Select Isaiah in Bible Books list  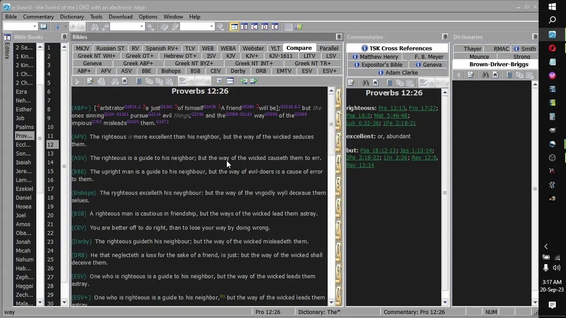pos(23,162)
